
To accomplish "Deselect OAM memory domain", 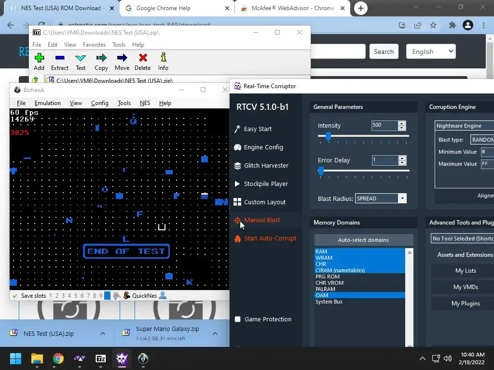I will [359, 295].
